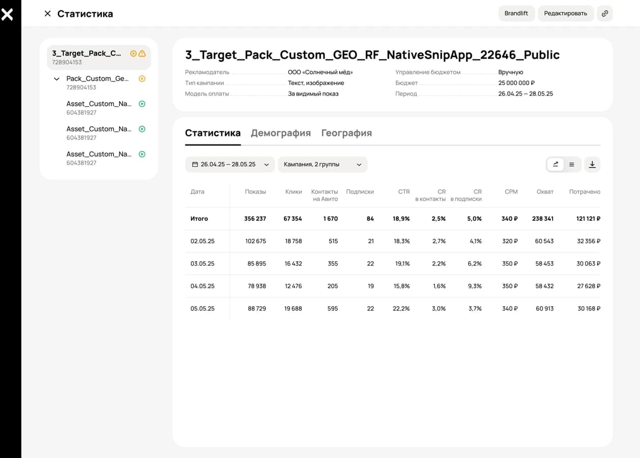Click the total impressions value 356 237
Image resolution: width=640 pixels, height=458 pixels.
tap(255, 219)
